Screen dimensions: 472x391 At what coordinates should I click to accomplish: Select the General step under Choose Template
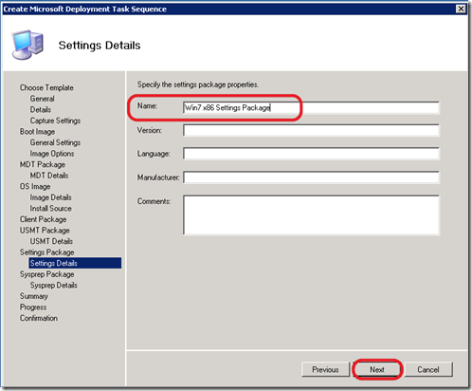[42, 99]
